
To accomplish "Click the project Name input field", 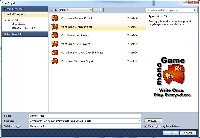I will (x=85, y=116).
